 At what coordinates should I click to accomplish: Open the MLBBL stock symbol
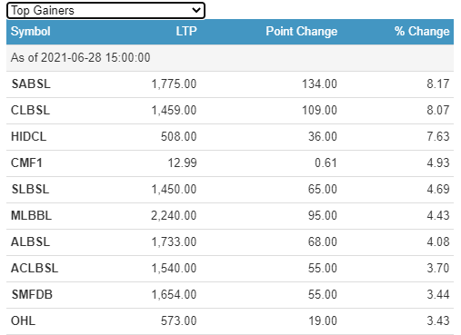(31, 215)
